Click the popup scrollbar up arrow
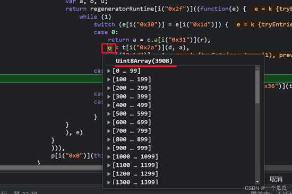The height and width of the screenshot is (194, 292). pyautogui.click(x=257, y=68)
